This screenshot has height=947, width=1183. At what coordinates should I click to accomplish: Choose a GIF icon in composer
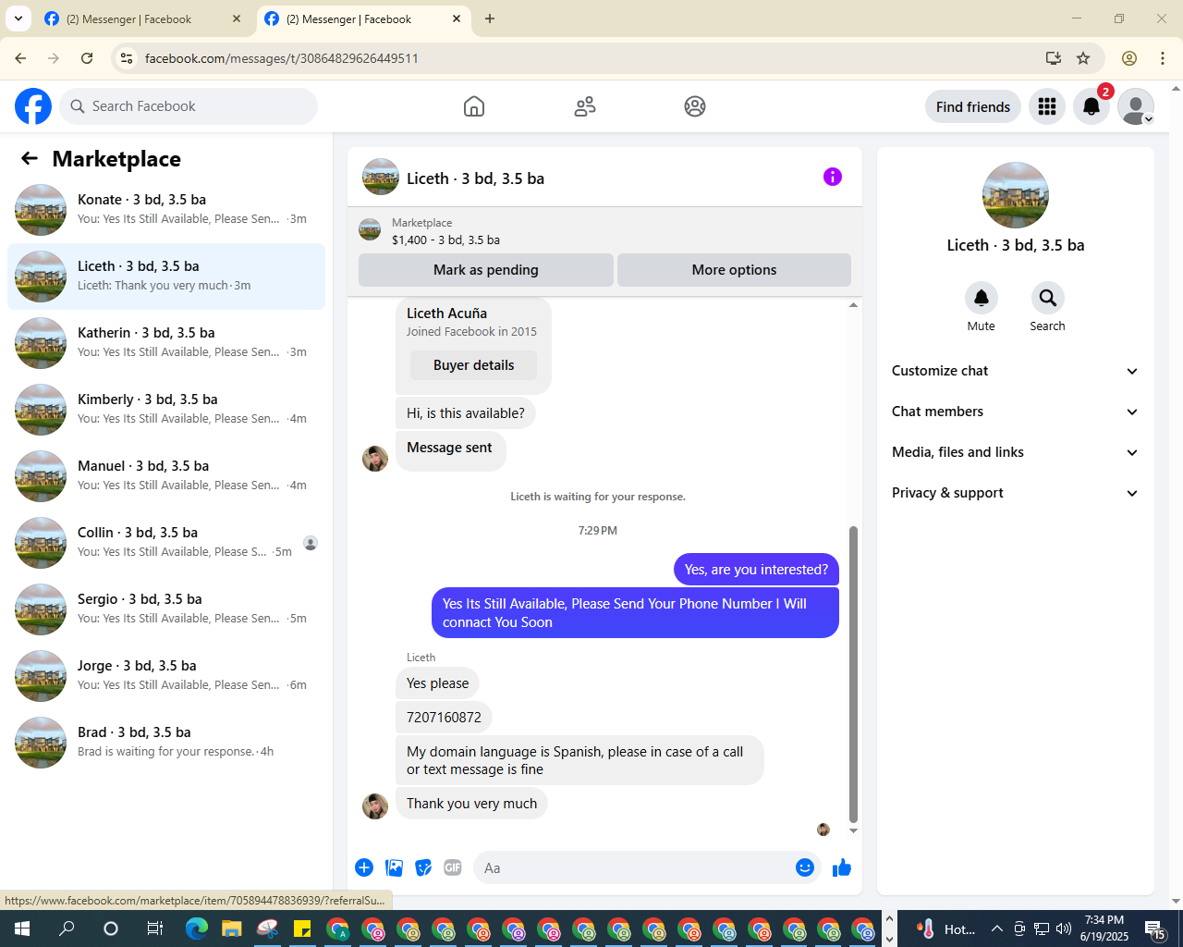(453, 867)
